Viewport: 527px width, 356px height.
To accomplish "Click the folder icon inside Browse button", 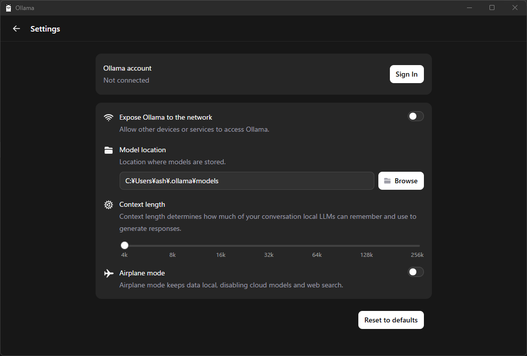I will pyautogui.click(x=387, y=181).
